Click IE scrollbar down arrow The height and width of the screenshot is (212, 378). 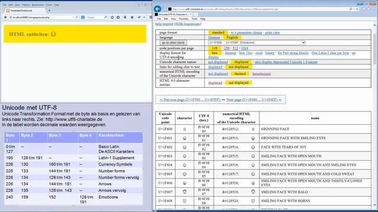pos(374,205)
